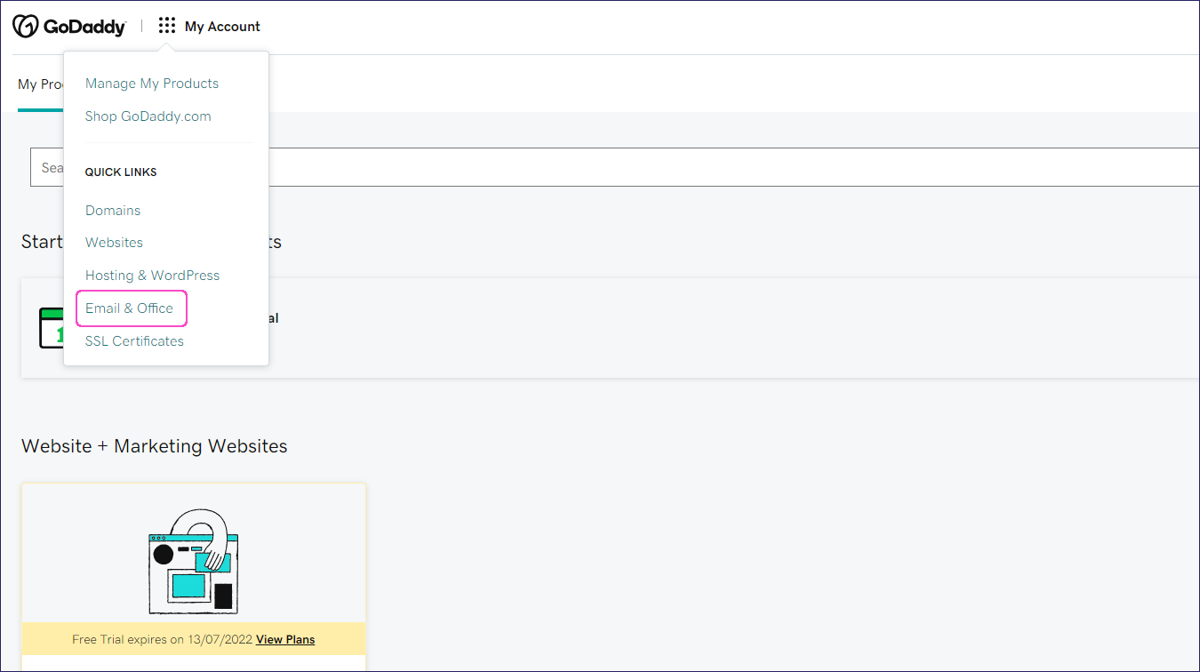Select SSL Certificates from the menu

[133, 340]
